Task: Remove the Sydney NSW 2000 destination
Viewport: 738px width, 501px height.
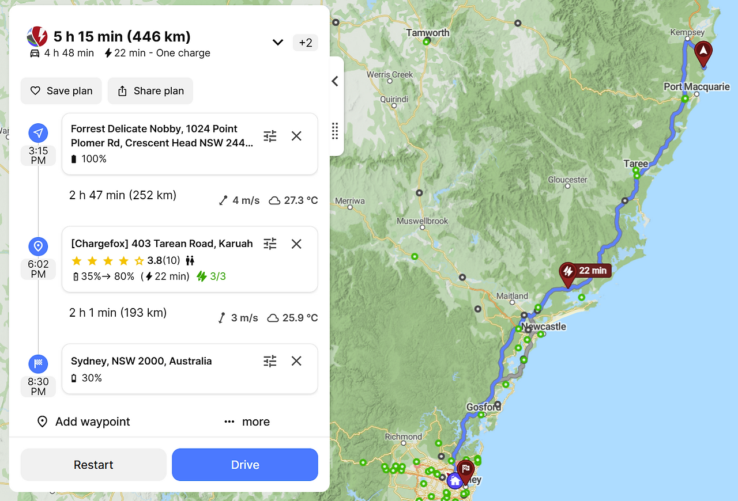Action: (x=296, y=361)
